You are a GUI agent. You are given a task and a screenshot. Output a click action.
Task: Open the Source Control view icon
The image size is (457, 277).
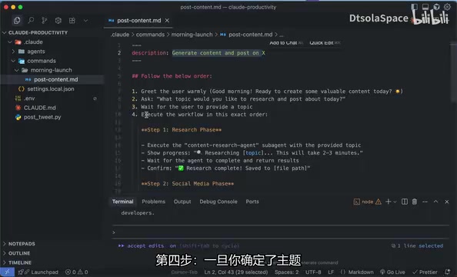tap(45, 21)
